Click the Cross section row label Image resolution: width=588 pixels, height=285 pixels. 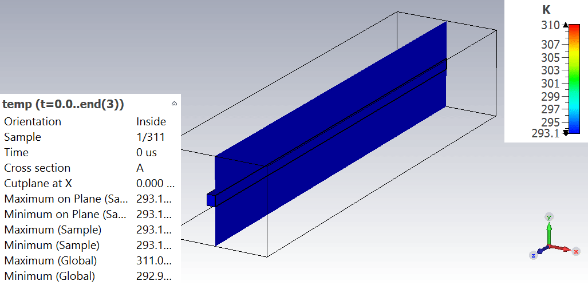[x=37, y=168]
